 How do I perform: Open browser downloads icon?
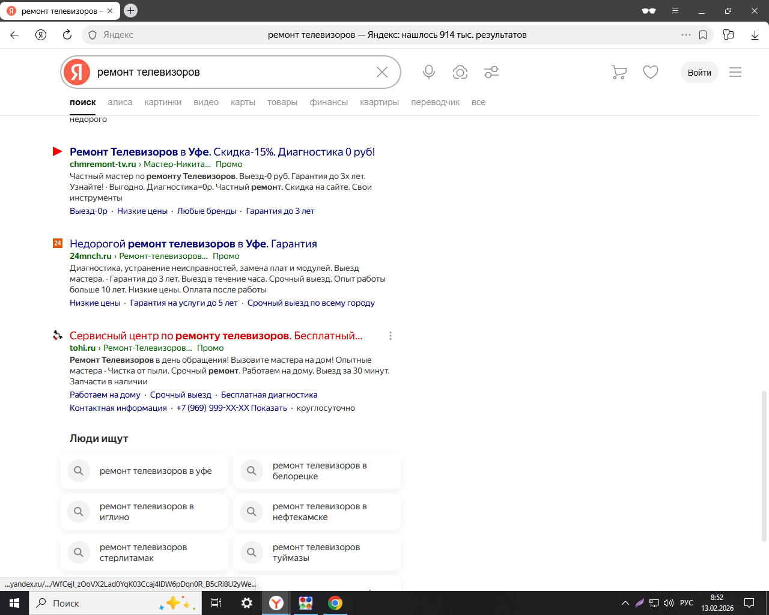tap(755, 35)
